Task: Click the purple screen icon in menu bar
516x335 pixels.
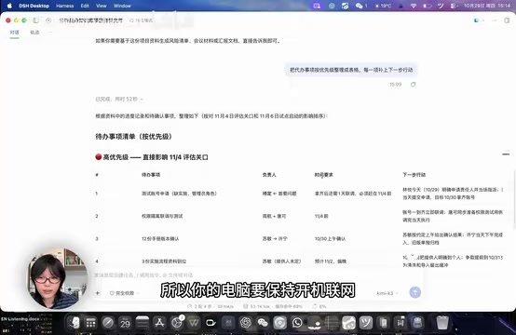Action: click(317, 6)
